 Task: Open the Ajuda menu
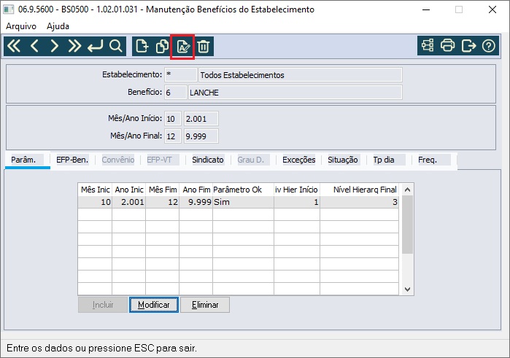pos(58,26)
